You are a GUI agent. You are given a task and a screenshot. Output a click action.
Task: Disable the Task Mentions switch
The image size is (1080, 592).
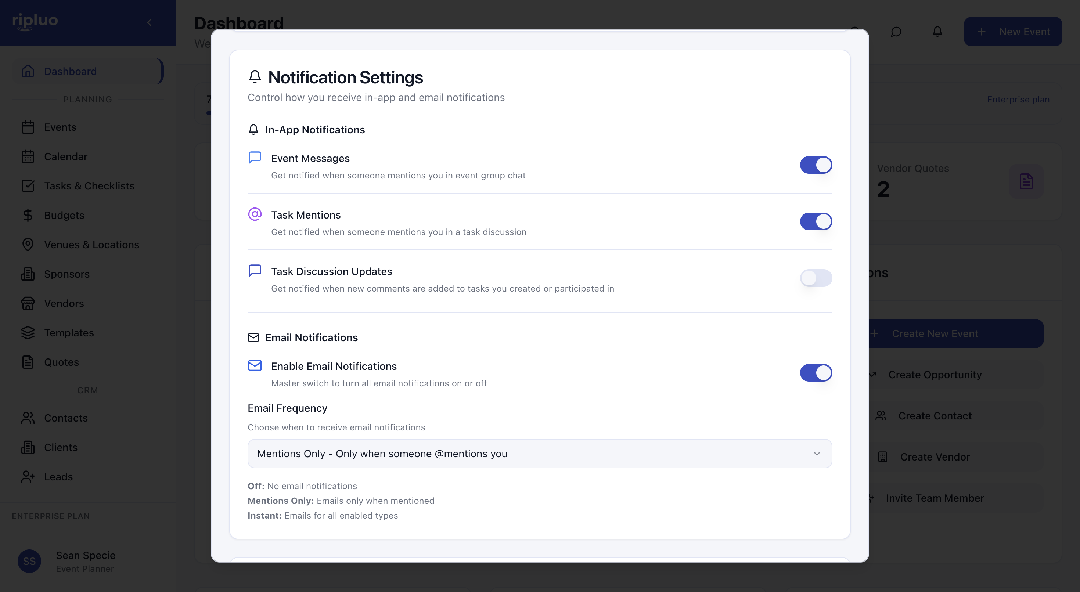(x=816, y=221)
